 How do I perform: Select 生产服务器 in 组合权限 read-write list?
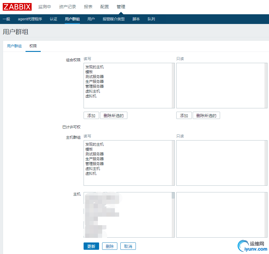(x=95, y=82)
